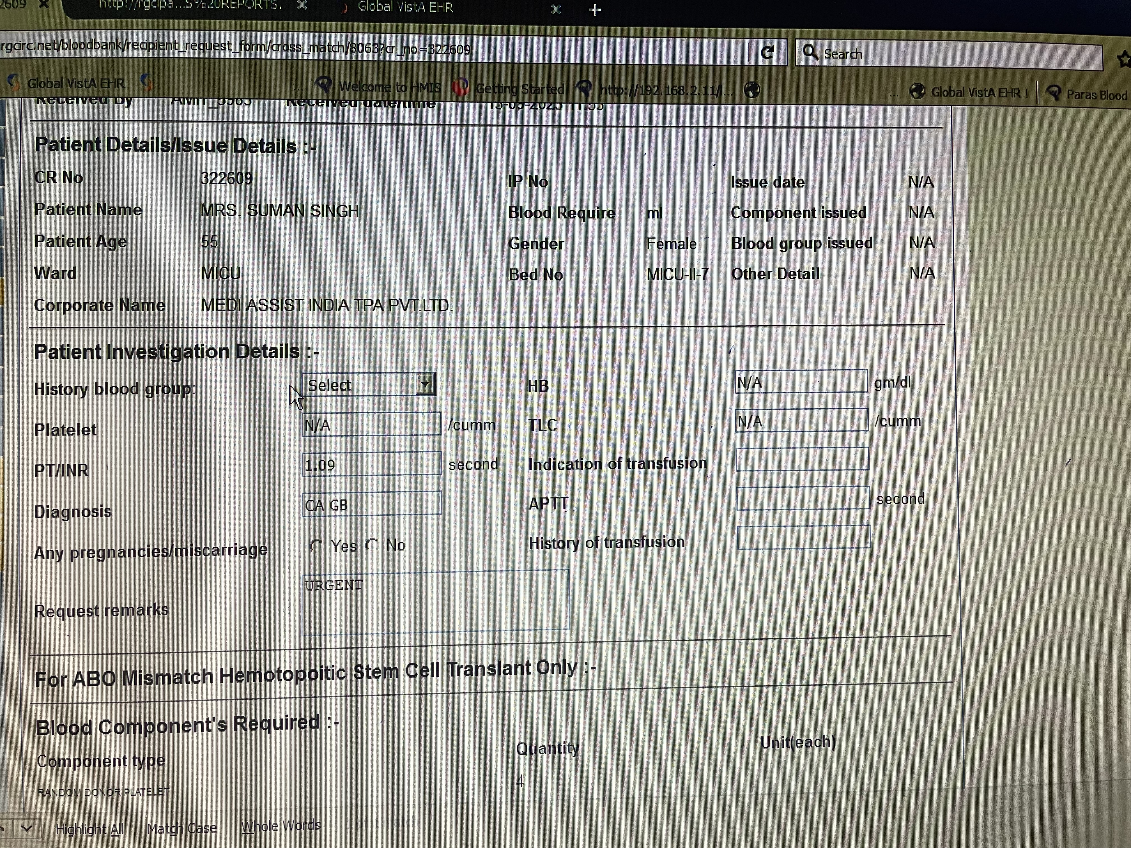This screenshot has width=1131, height=848.
Task: Click the page reload icon
Action: (x=767, y=53)
